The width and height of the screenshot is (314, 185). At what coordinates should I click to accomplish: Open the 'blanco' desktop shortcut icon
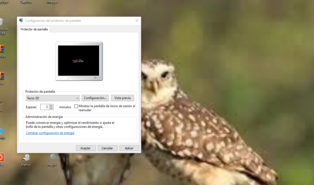pyautogui.click(x=26, y=158)
